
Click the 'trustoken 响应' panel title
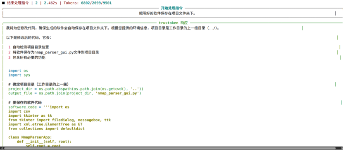point(173,23)
